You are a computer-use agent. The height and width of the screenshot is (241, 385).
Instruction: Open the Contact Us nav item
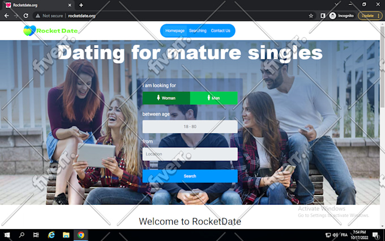(220, 31)
